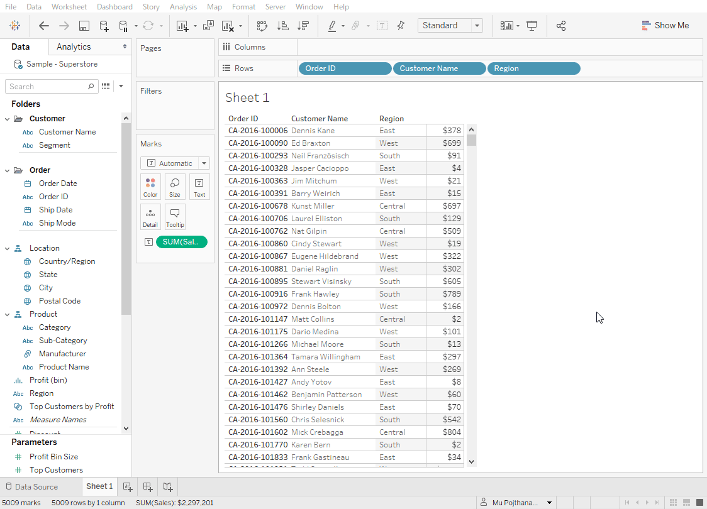Open the Color card in Marks

pyautogui.click(x=150, y=187)
